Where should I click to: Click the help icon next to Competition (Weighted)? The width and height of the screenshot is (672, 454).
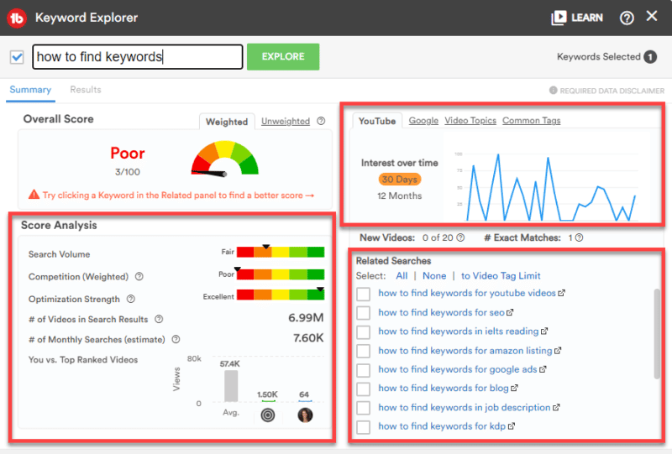point(139,277)
